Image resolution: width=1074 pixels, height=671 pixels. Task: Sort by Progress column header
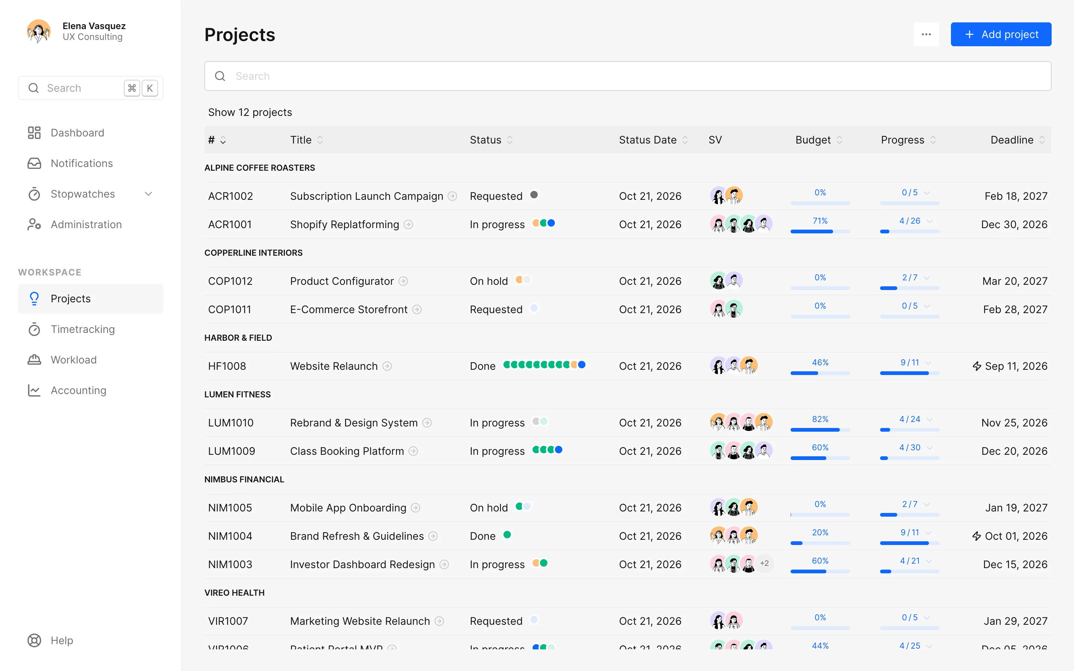[x=908, y=140]
